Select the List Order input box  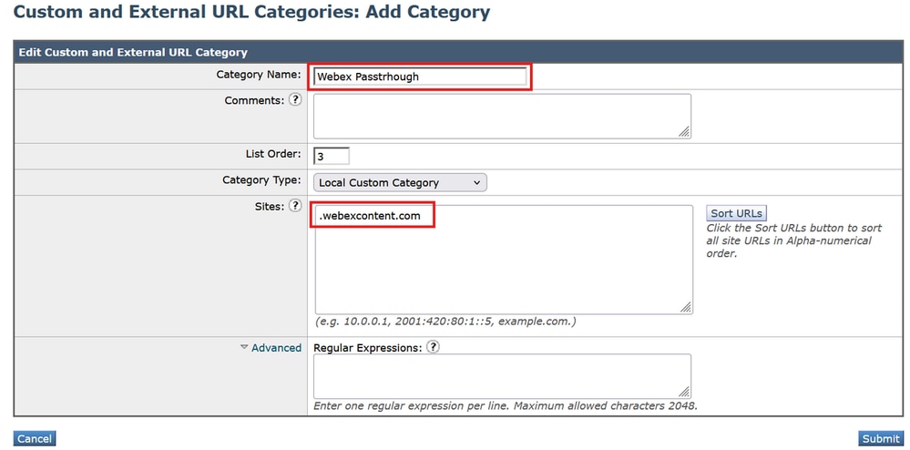[332, 156]
